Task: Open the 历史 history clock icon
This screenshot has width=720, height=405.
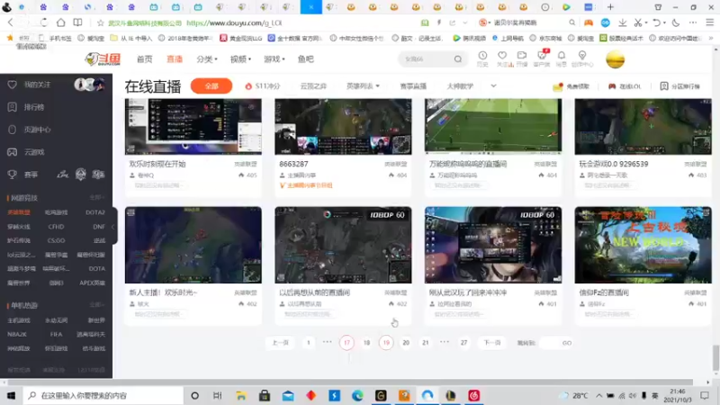Action: pyautogui.click(x=482, y=58)
